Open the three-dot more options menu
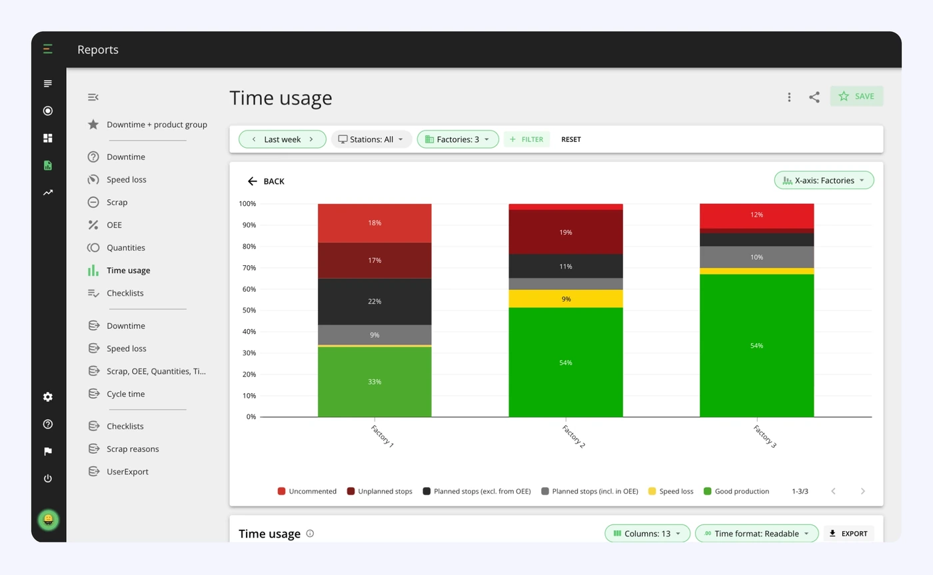The image size is (933, 575). [789, 97]
